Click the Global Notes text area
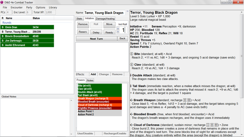Screen dimensions: 244x137 pyautogui.click(x=35, y=117)
